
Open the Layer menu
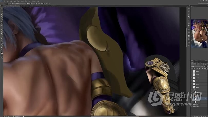coord(15,1)
